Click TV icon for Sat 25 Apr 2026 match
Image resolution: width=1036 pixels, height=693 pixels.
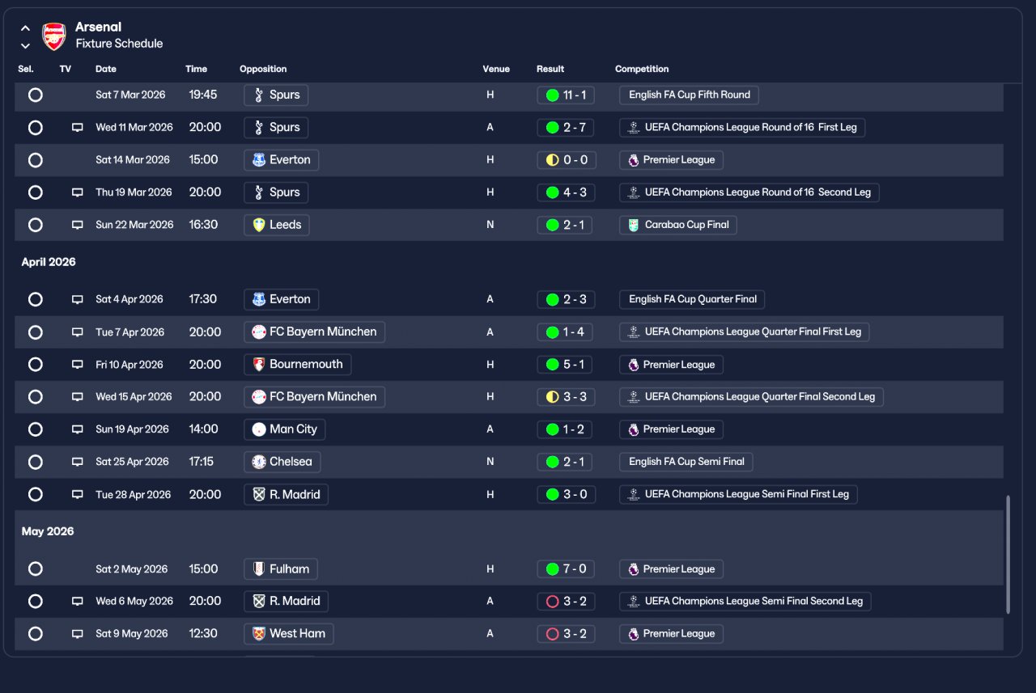pyautogui.click(x=78, y=462)
